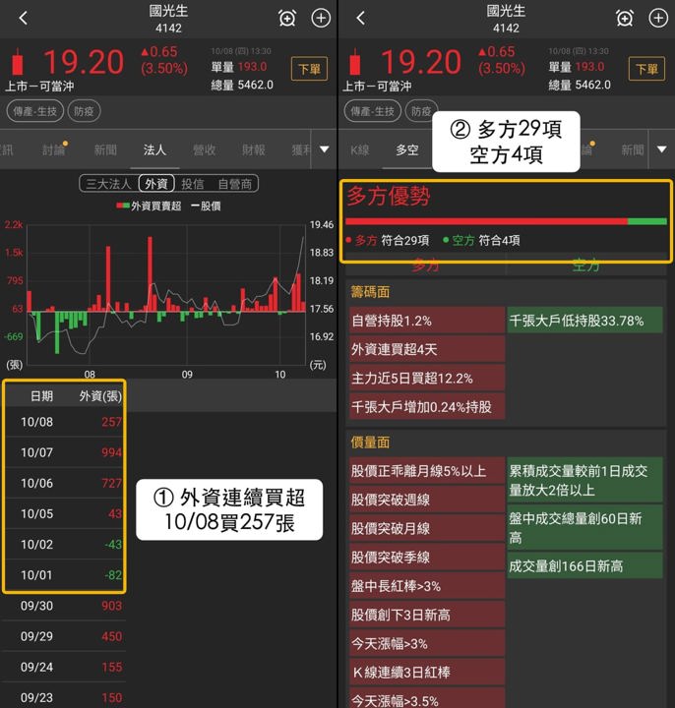This screenshot has height=708, width=675.
Task: Expand tab dropdown arrow on the left screen
Action: (x=325, y=149)
